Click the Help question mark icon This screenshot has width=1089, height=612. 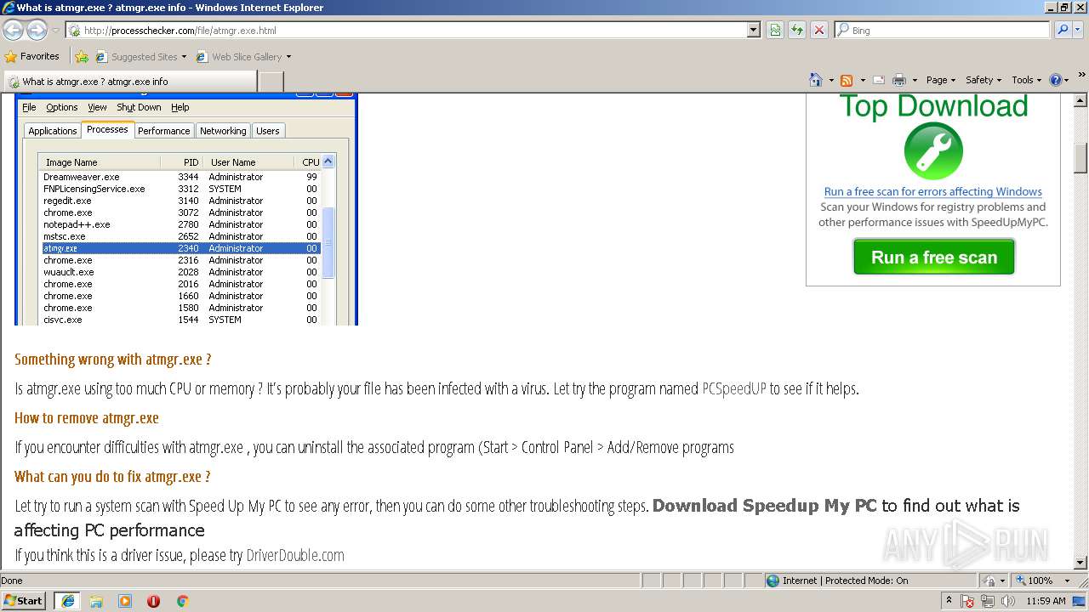pos(1056,80)
